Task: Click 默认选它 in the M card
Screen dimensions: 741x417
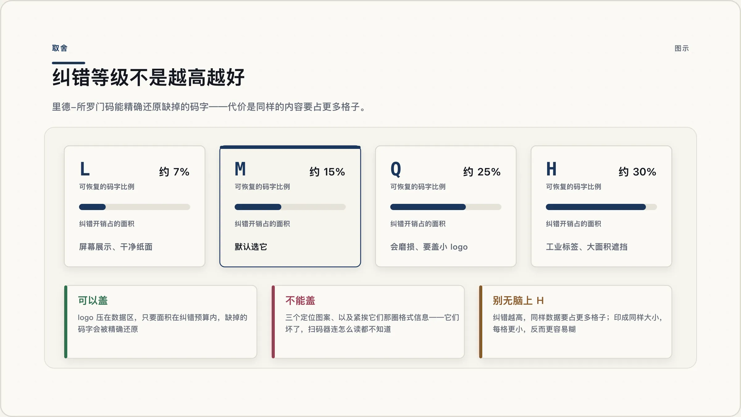Action: pos(251,247)
